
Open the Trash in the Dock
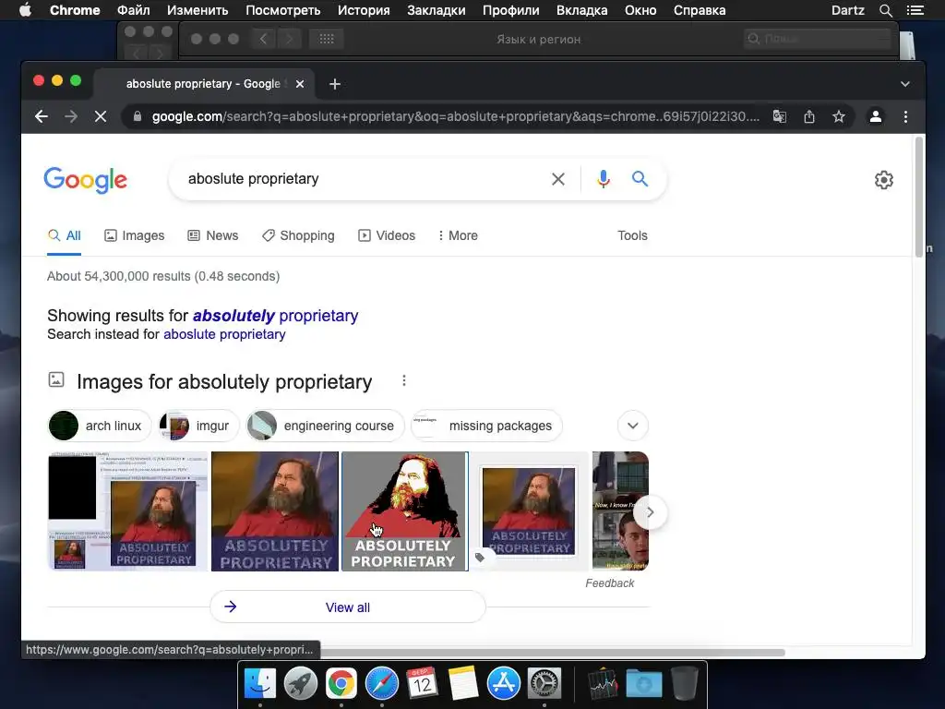[x=685, y=684]
